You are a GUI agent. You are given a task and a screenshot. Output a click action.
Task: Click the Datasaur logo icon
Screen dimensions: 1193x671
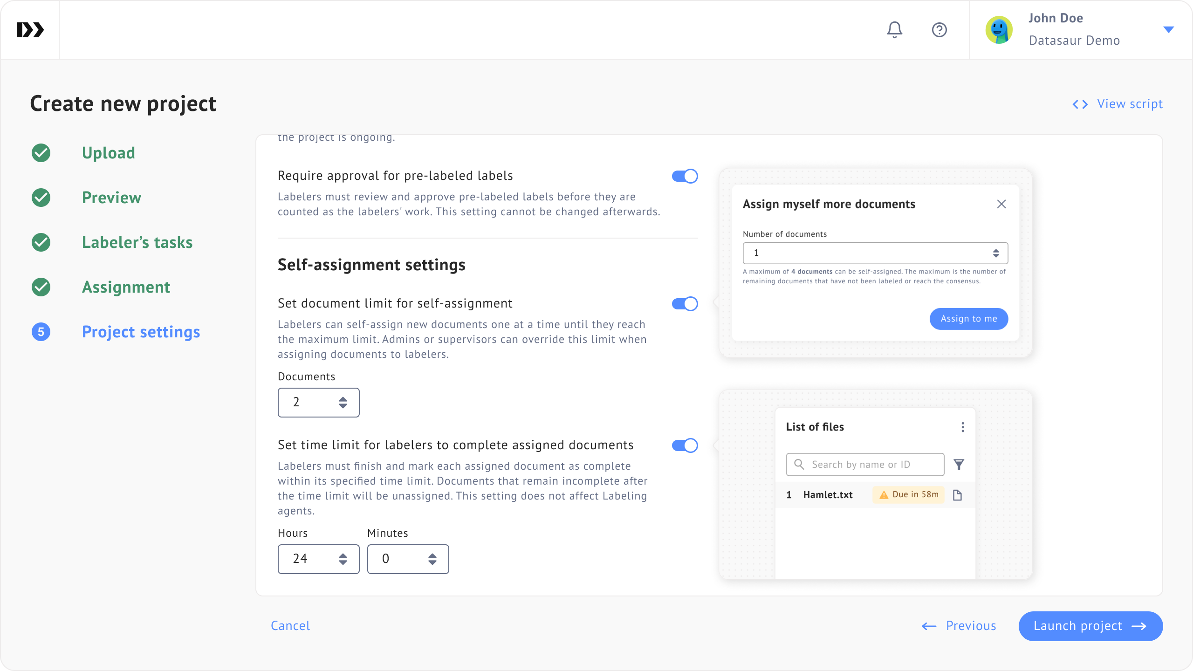[x=30, y=30]
